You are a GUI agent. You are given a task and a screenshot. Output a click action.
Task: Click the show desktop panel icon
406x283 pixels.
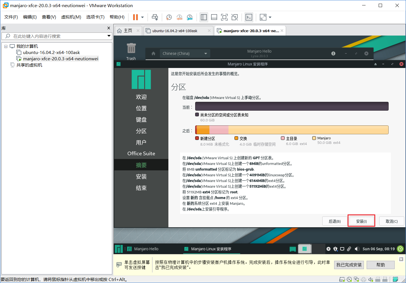coord(293,249)
